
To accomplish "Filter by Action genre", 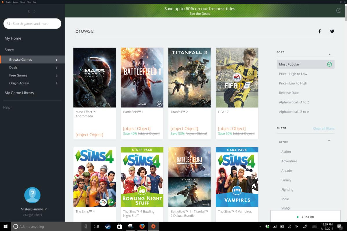I will click(x=286, y=152).
